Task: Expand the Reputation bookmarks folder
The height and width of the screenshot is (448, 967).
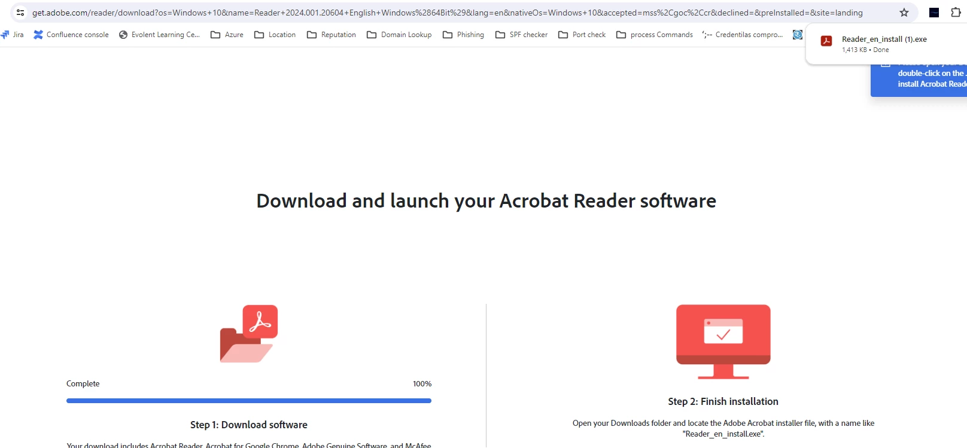Action: (x=331, y=35)
